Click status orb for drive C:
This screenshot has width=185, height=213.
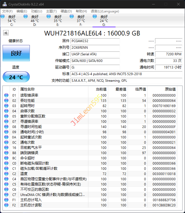pos(3,17)
